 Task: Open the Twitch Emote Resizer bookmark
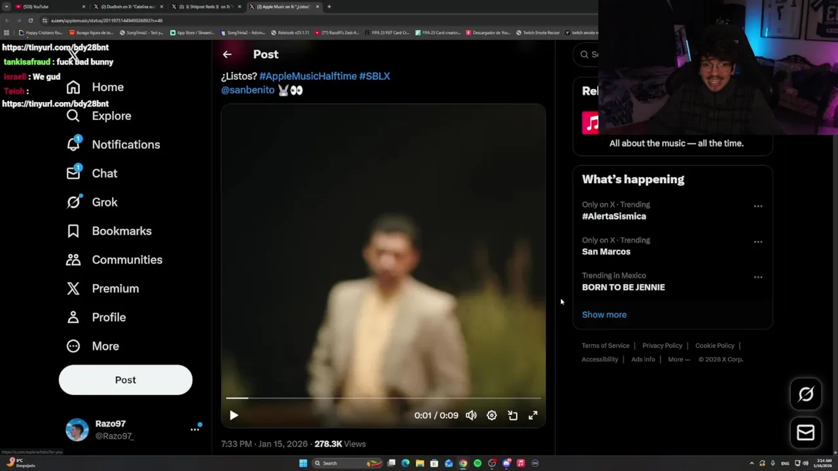537,33
